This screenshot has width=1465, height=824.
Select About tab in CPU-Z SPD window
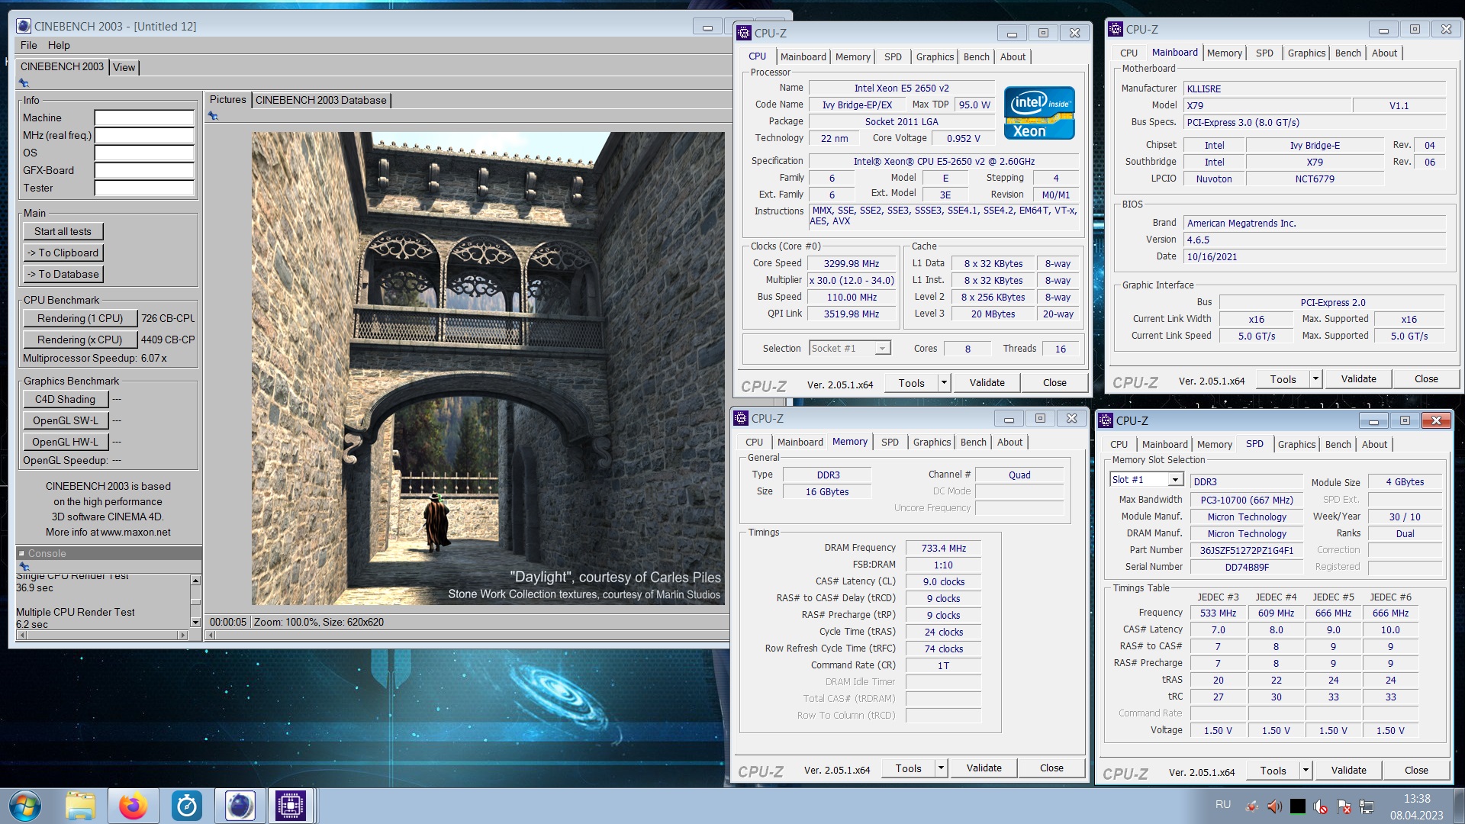point(1374,444)
